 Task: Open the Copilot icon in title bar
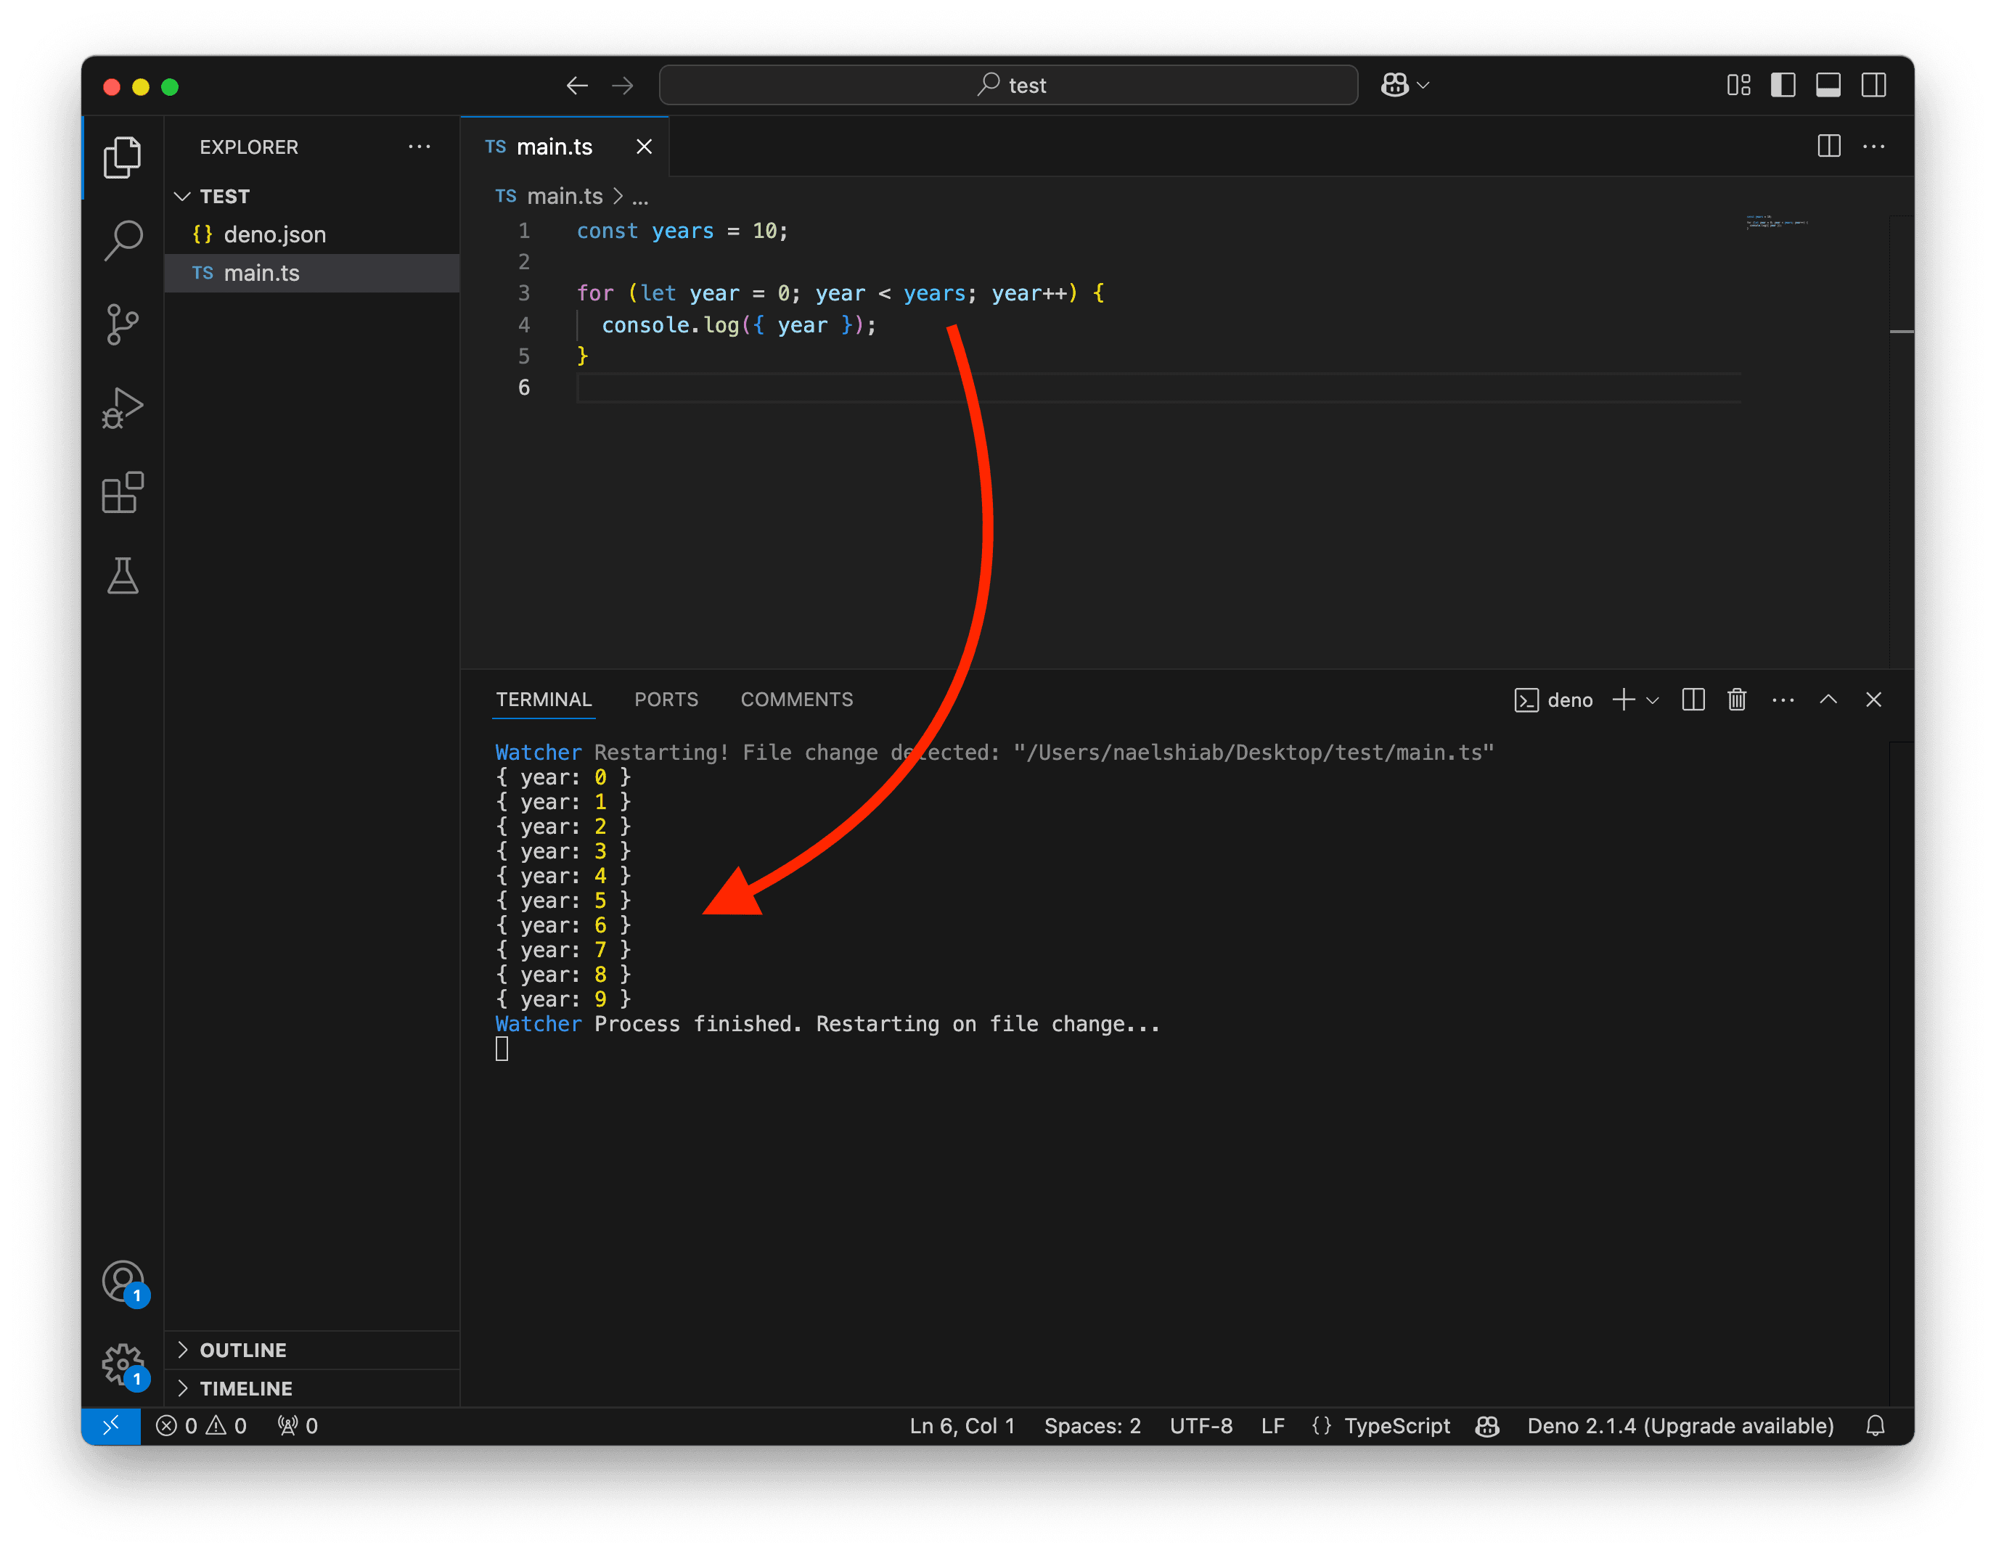[1394, 85]
